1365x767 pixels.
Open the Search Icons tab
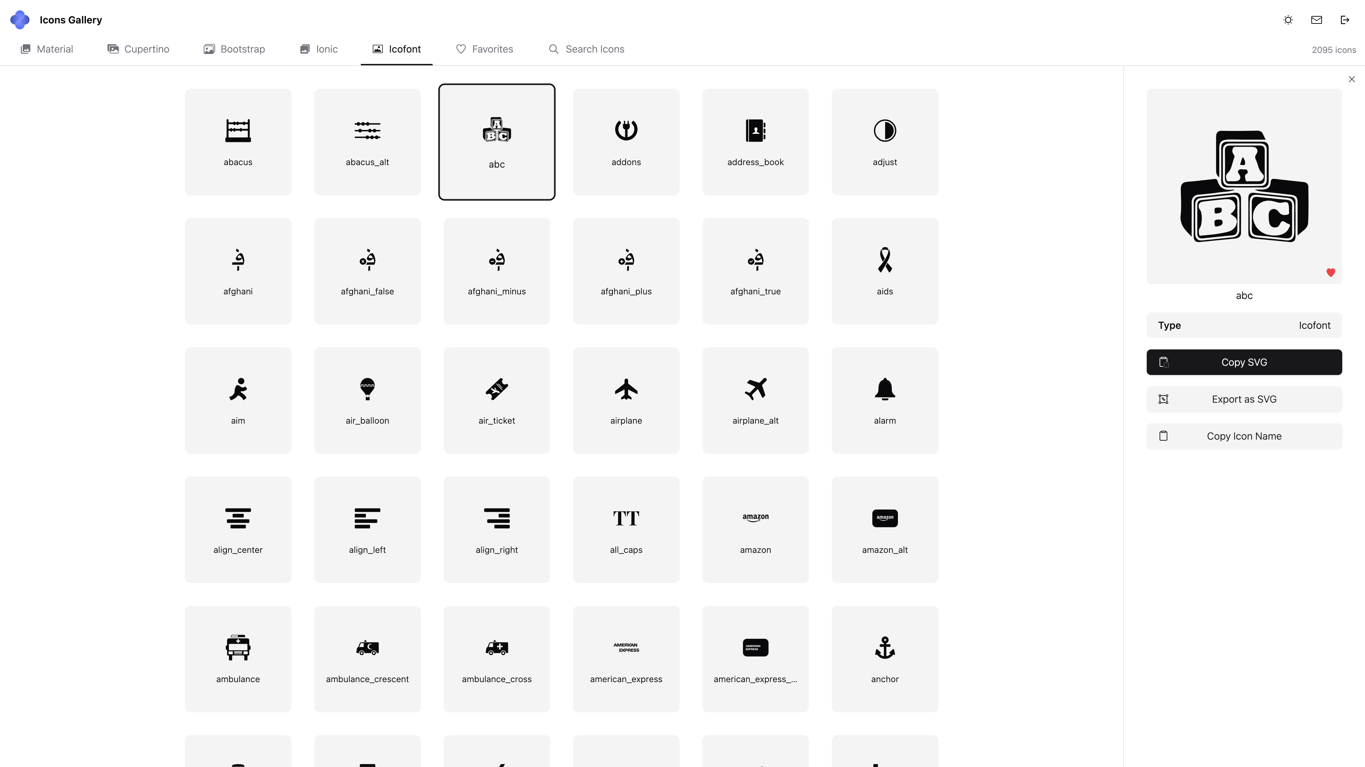586,49
